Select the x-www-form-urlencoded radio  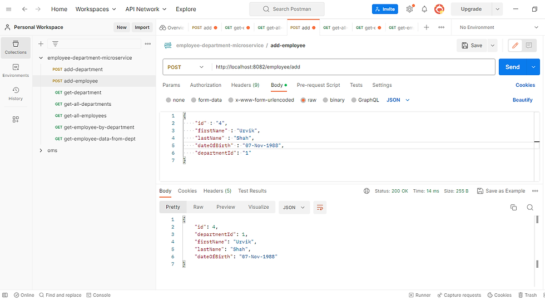pos(231,100)
